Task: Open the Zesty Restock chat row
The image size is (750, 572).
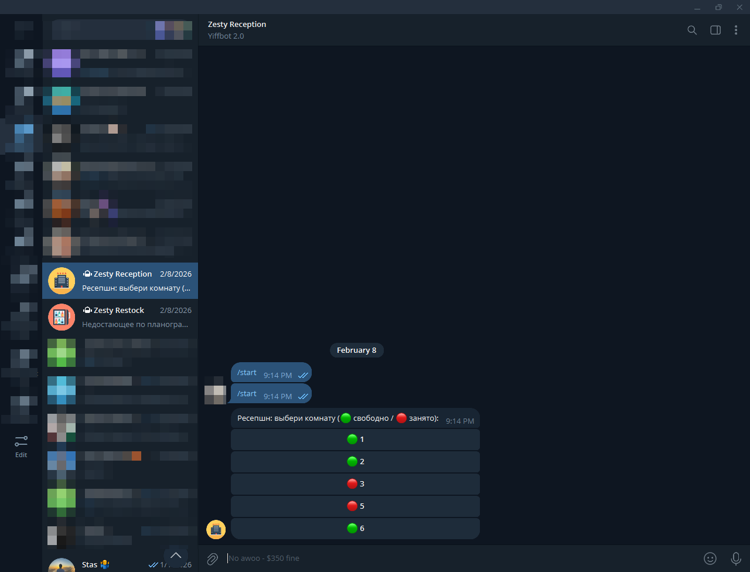Action: 120,317
